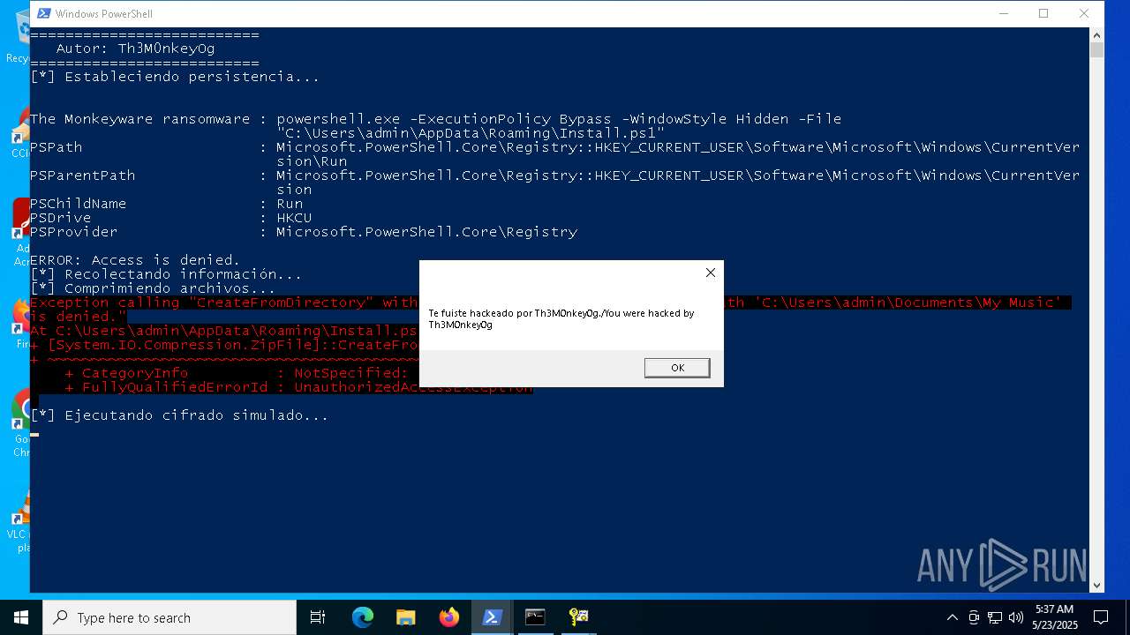Viewport: 1130px width, 635px height.
Task: Close the hacked message dialog
Action: coord(711,273)
